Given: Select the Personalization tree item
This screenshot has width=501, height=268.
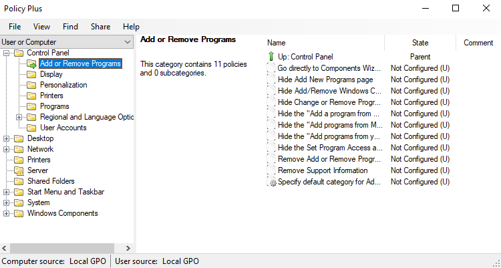Looking at the screenshot, I should point(63,85).
